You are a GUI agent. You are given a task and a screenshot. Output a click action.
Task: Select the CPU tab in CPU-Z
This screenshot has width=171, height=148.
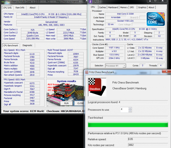point(93,7)
